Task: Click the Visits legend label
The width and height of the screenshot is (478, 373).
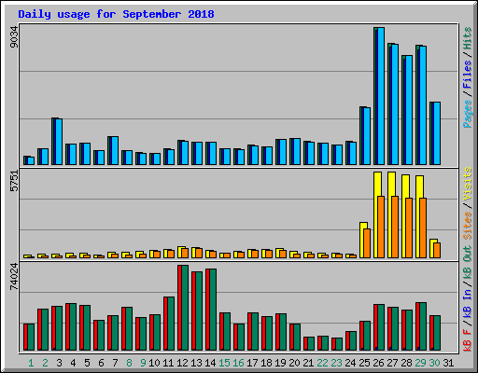Action: (468, 184)
